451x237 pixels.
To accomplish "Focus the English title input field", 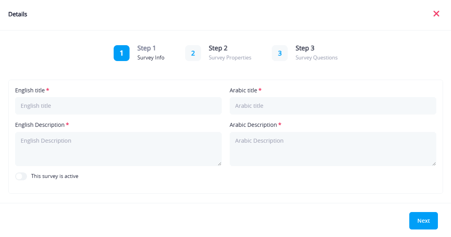I will (x=118, y=106).
